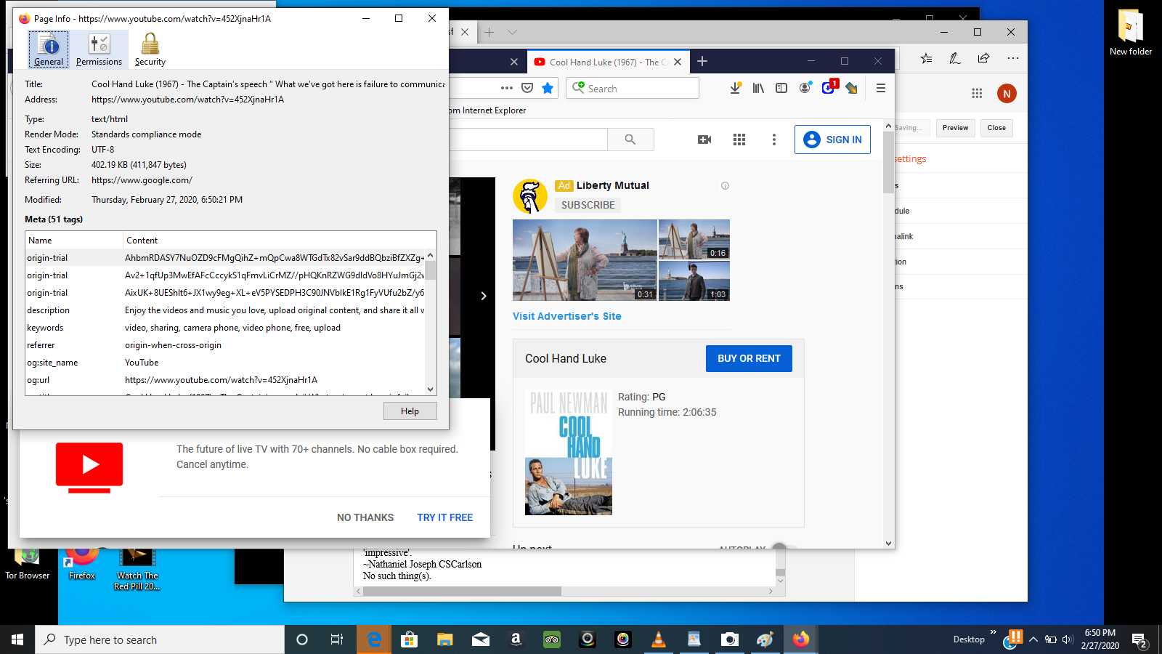This screenshot has width=1162, height=654.
Task: Click the YouTube SIGN IN button
Action: point(832,140)
